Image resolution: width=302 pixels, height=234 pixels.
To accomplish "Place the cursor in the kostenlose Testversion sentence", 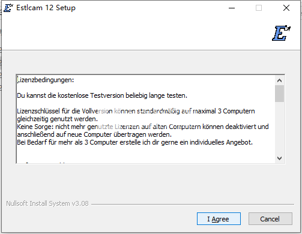I will [102, 95].
